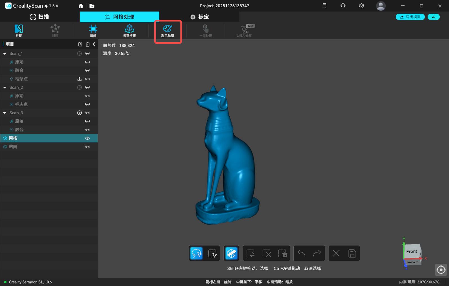Select the lasso selection tool

196,253
